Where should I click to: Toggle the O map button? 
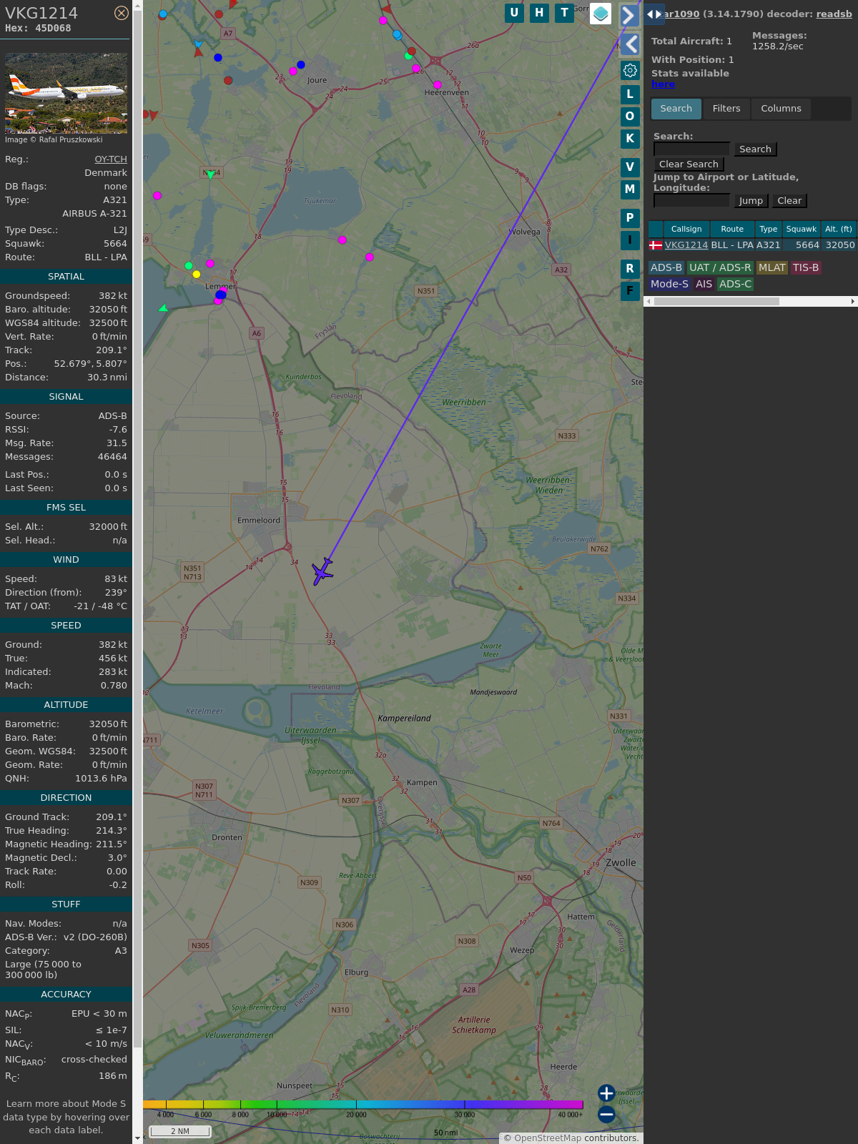[x=630, y=116]
